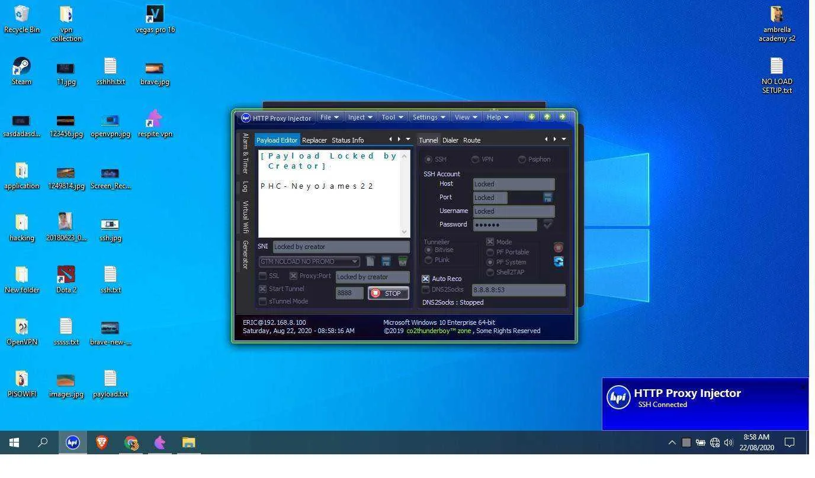This screenshot has width=815, height=478.
Task: Open the Virtual Wifi side tab
Action: [x=245, y=217]
